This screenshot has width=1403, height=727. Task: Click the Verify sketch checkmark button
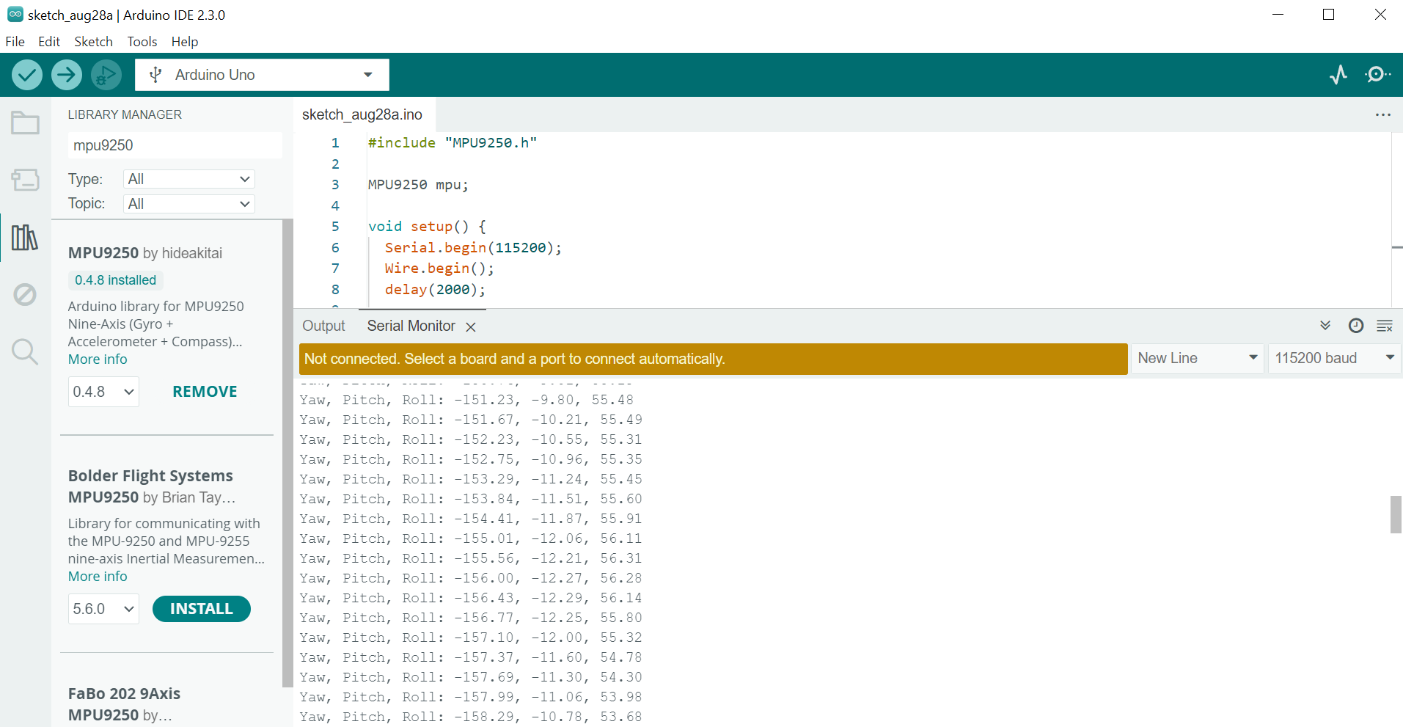click(x=27, y=75)
